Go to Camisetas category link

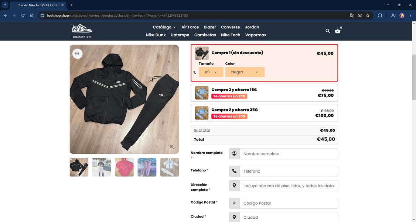click(x=205, y=35)
